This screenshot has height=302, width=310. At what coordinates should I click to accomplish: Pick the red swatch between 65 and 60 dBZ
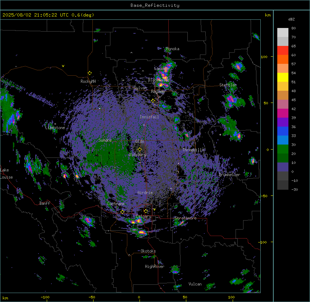point(283,51)
